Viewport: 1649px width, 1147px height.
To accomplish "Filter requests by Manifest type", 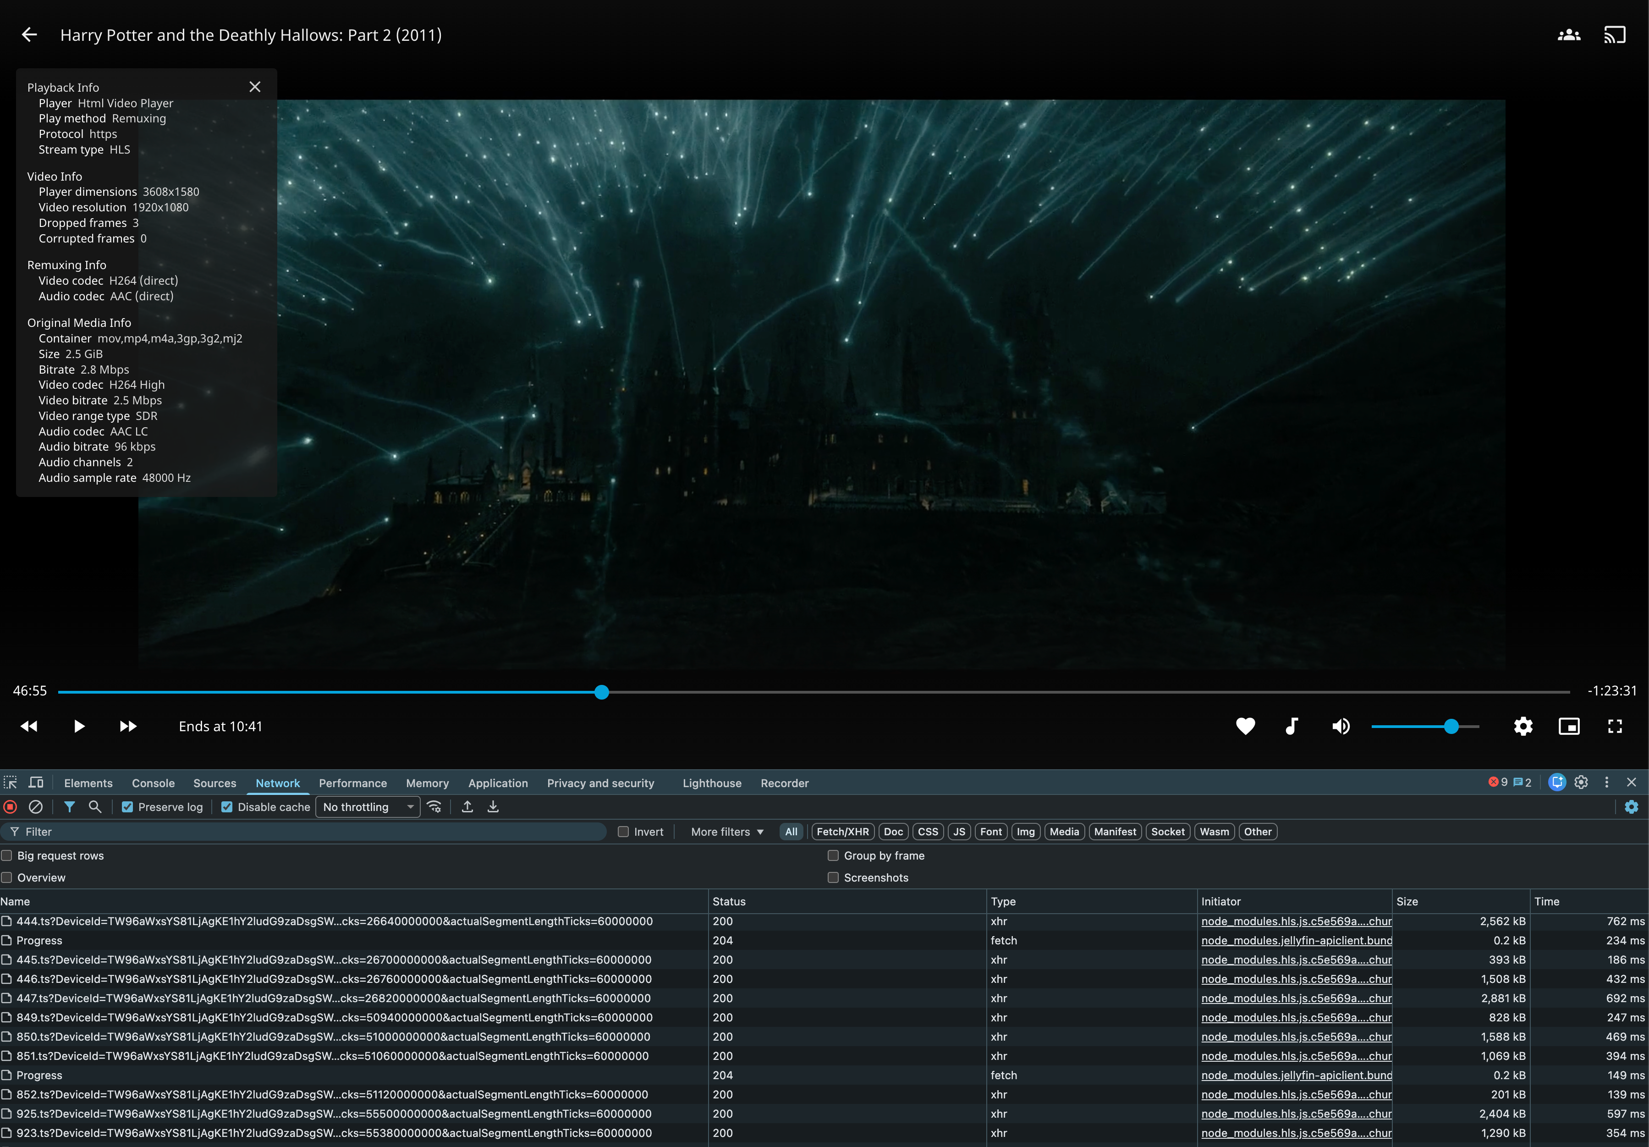I will click(x=1115, y=832).
